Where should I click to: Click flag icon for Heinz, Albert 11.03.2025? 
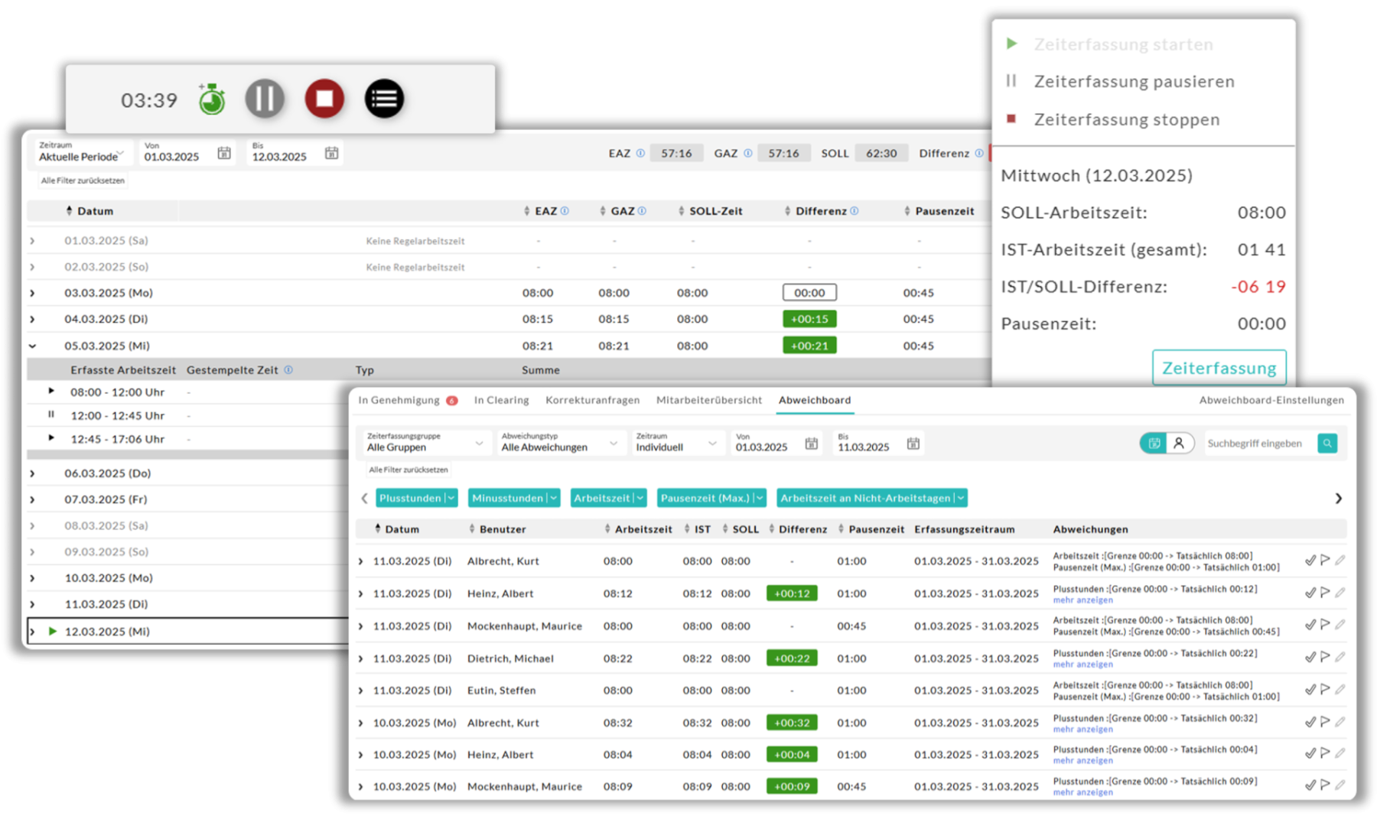(1325, 593)
